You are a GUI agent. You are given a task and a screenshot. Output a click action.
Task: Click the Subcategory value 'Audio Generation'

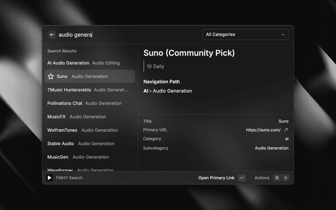click(x=271, y=148)
